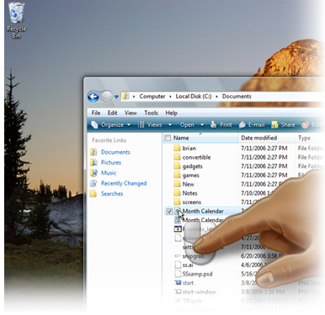Select the New folder
This screenshot has height=315, width=325.
(x=188, y=184)
